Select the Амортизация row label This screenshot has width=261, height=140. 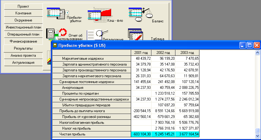pyautogui.click(x=91, y=88)
